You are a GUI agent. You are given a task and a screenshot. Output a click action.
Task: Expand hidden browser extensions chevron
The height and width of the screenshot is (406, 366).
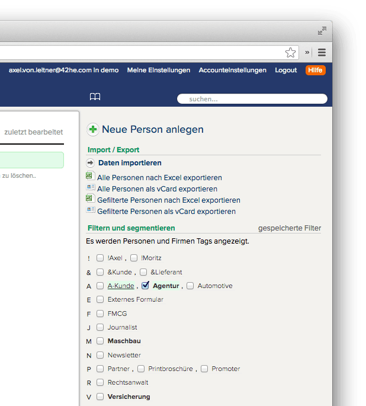pos(307,53)
